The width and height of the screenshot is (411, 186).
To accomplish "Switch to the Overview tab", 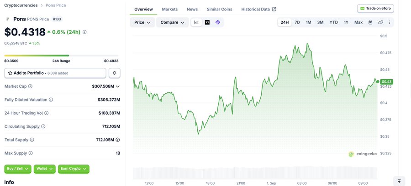I will 144,9.
